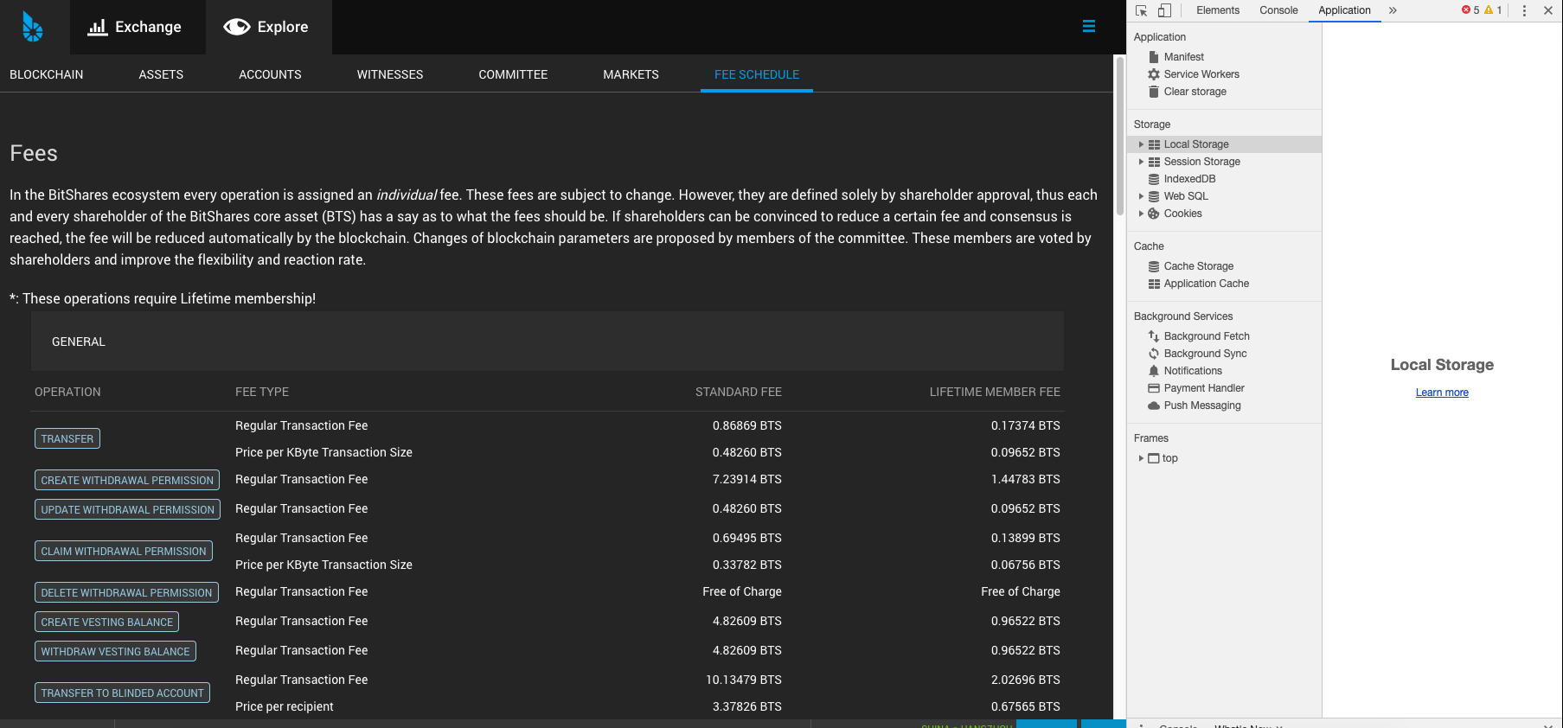Open the Committee explorer tab

pos(513,74)
